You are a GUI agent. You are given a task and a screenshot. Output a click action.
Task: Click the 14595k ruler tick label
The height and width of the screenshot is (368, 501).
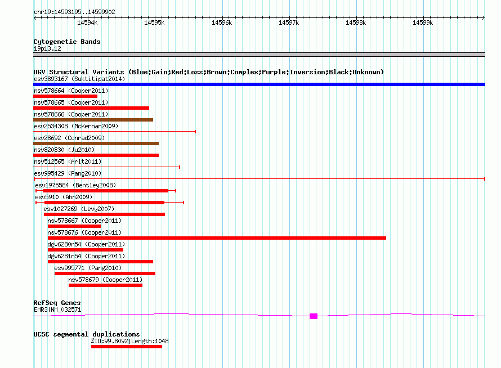(x=154, y=23)
